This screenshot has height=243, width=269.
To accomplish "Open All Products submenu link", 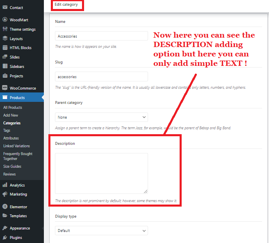I will pos(13,108).
